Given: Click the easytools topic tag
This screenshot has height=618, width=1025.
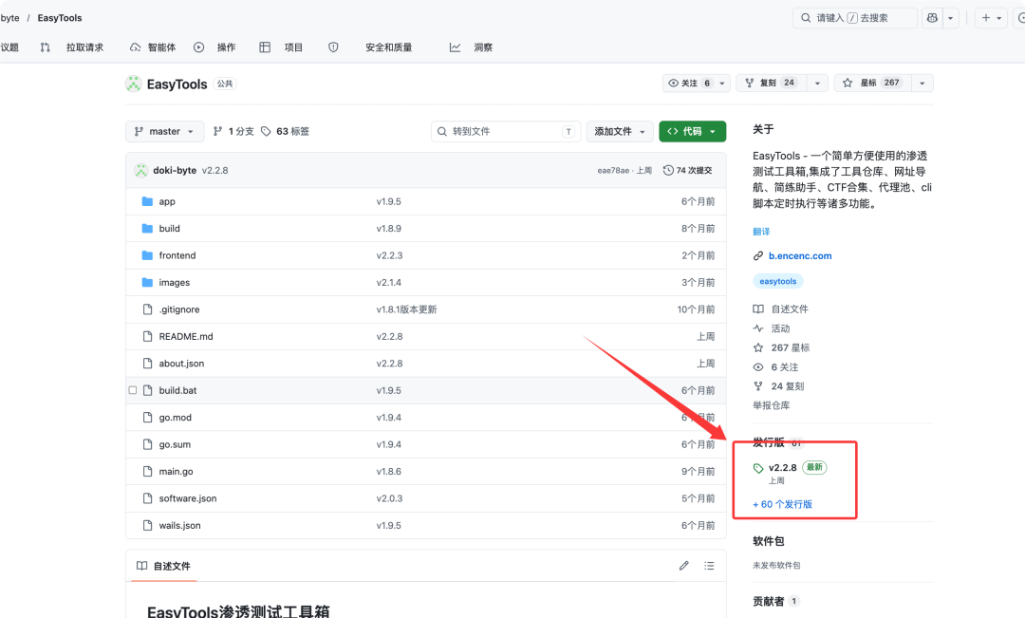Looking at the screenshot, I should pyautogui.click(x=778, y=281).
